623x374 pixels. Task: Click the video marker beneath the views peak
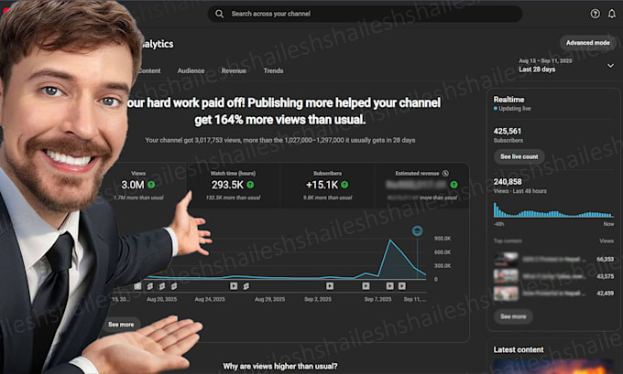389,286
